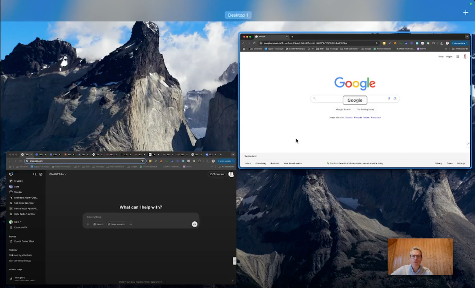Open the n8n self-hosted setup chat
The height and width of the screenshot is (288, 475).
[20, 261]
